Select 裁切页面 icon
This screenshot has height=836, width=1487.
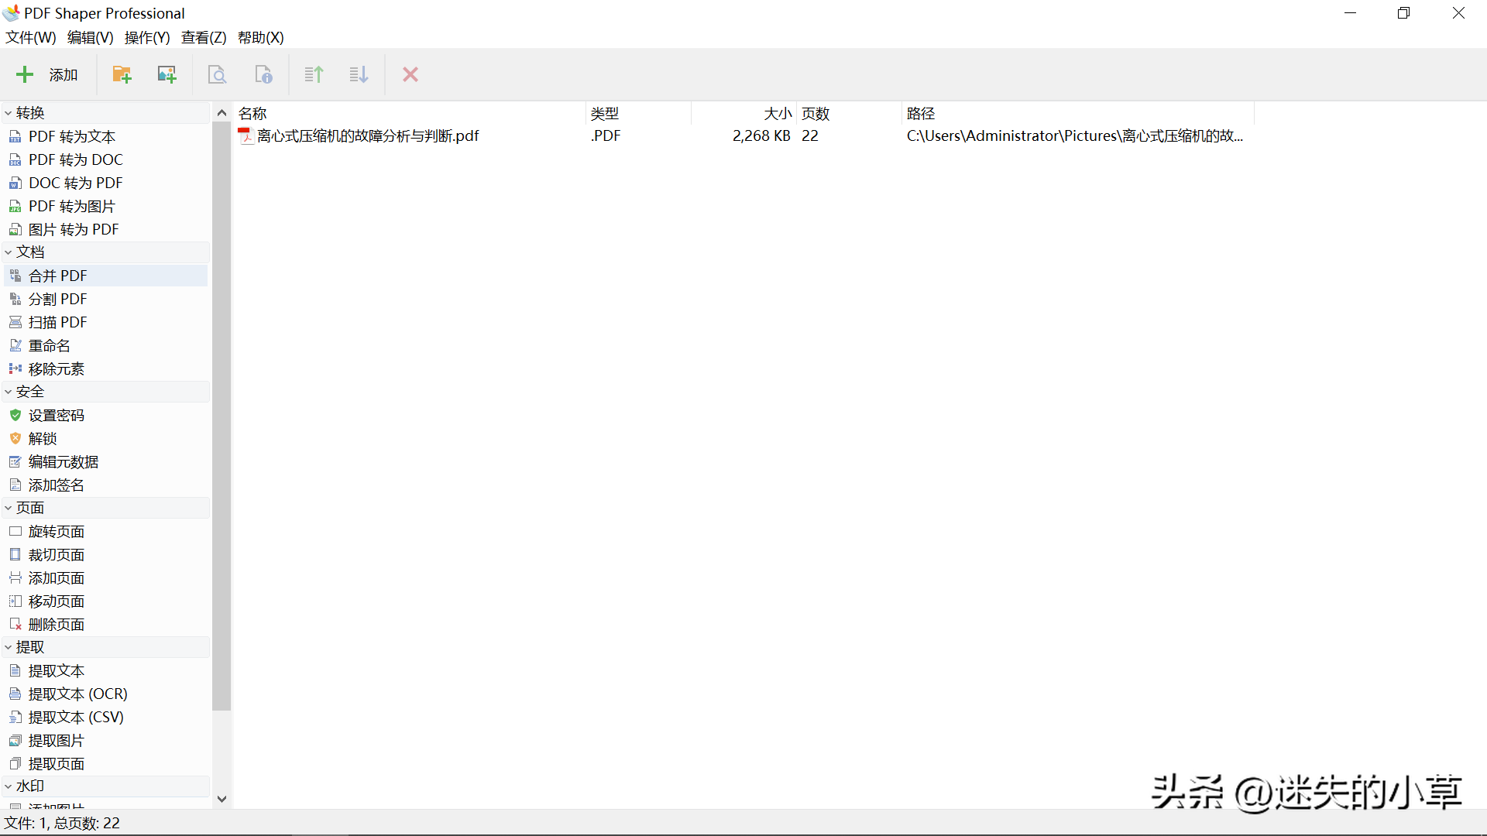[15, 554]
